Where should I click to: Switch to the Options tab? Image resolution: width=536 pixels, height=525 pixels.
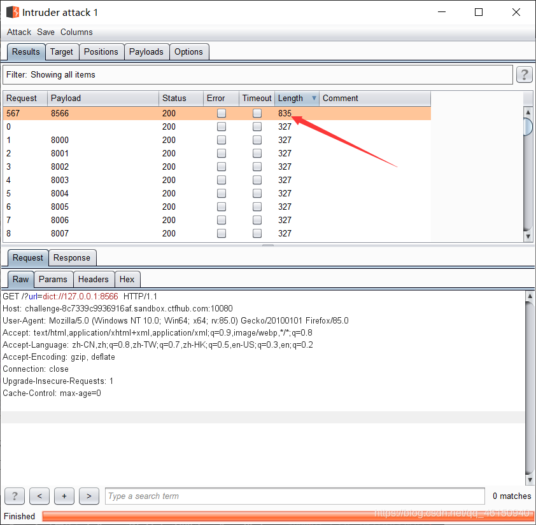pyautogui.click(x=188, y=52)
